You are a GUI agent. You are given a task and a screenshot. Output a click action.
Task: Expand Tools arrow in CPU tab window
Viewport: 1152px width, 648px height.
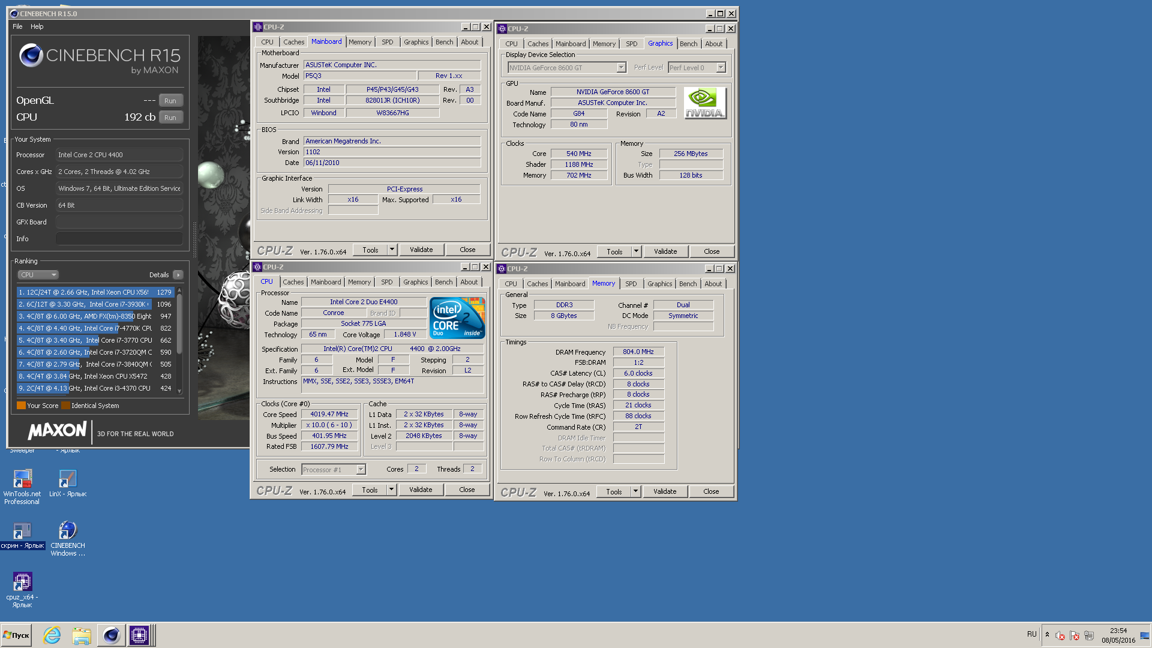(391, 490)
